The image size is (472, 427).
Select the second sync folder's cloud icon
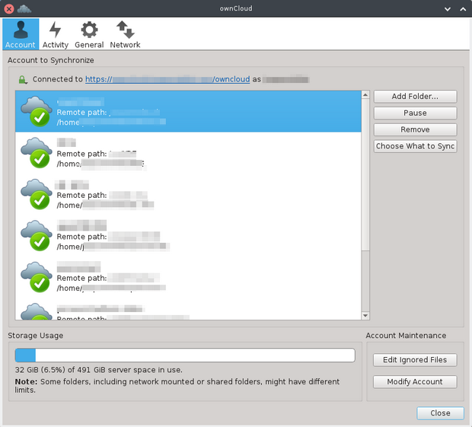pyautogui.click(x=36, y=152)
